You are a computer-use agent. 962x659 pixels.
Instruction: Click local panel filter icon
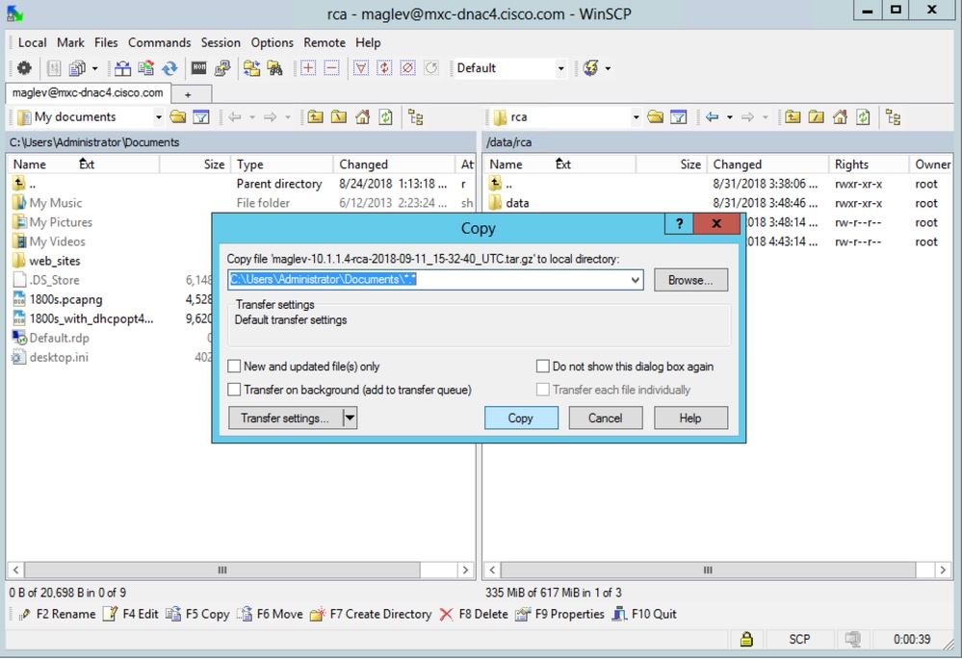201,117
